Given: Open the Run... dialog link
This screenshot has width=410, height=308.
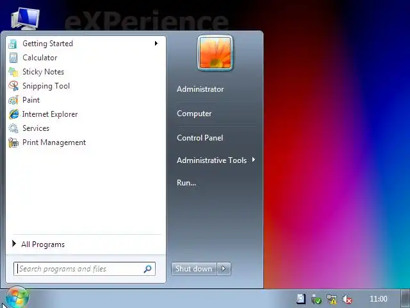Looking at the screenshot, I should click(186, 182).
